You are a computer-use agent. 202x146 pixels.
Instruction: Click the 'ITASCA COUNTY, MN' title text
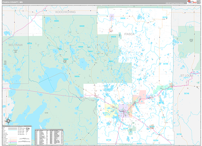[12, 2]
